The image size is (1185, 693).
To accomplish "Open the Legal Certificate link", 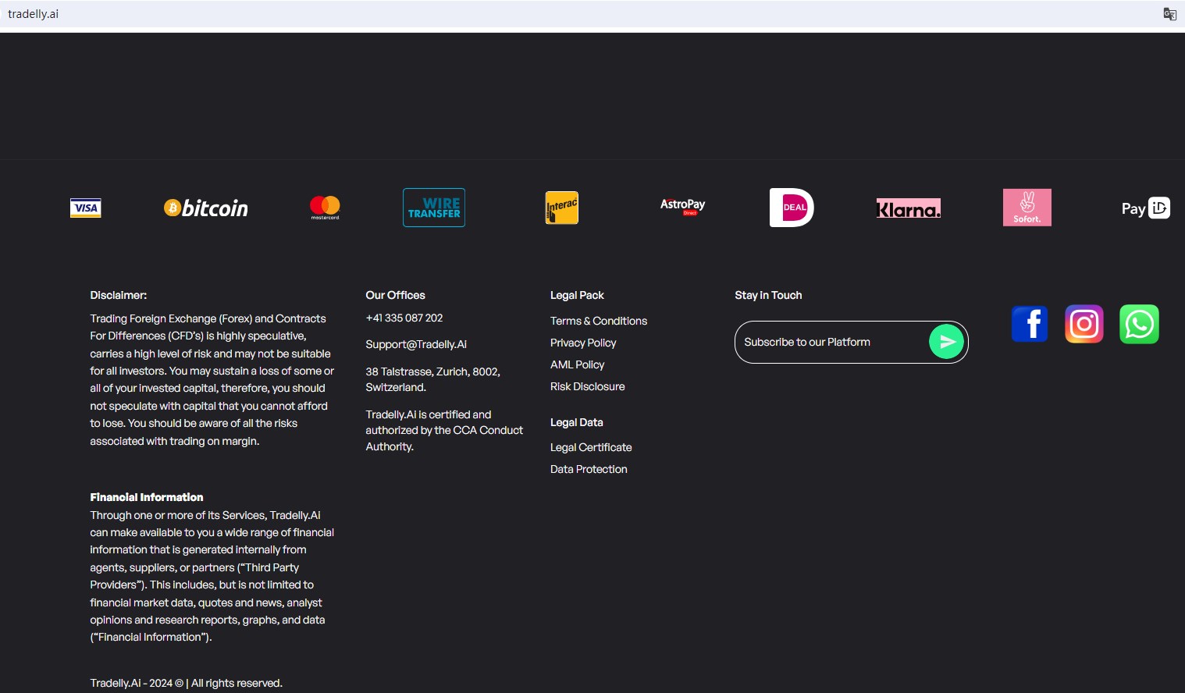I will pyautogui.click(x=591, y=447).
